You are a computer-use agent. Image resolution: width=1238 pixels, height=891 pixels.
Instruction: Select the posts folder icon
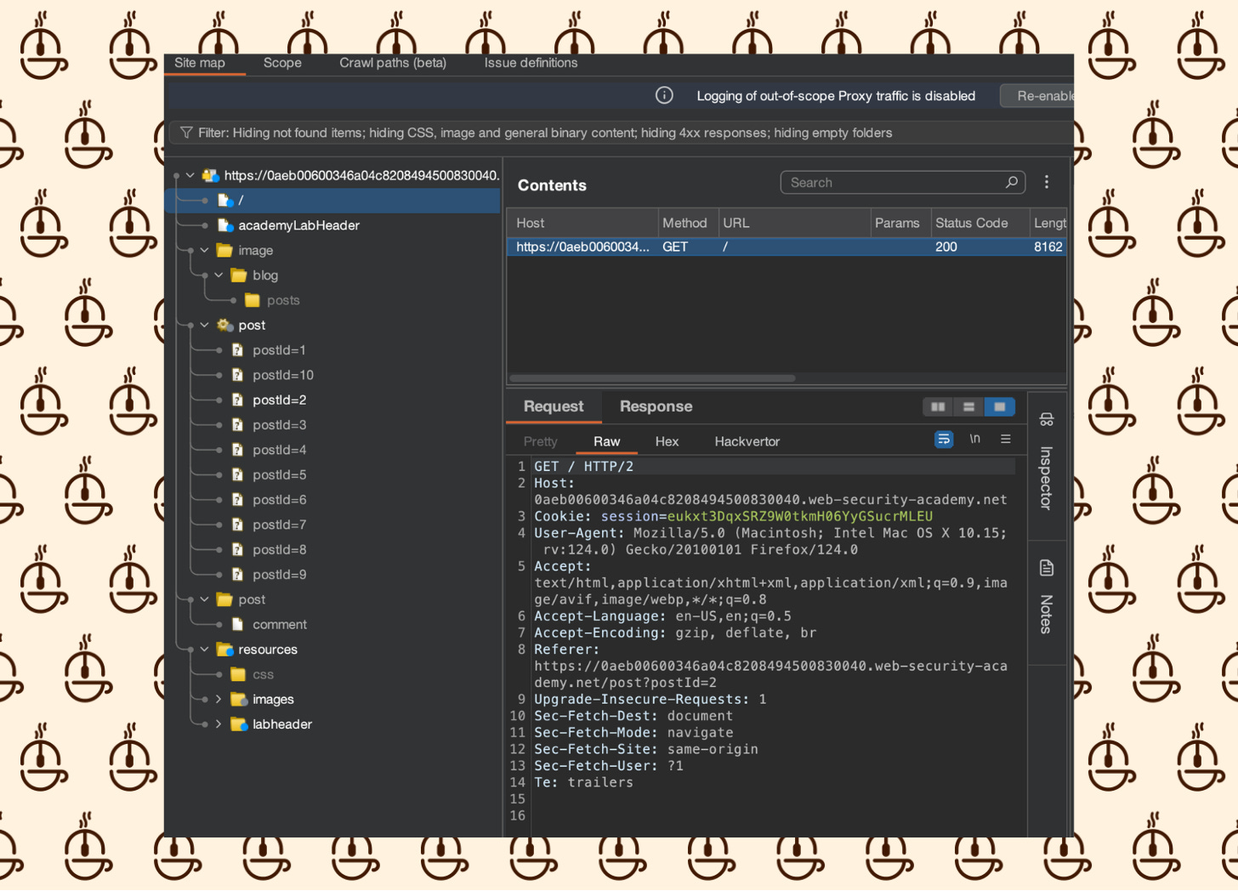click(x=253, y=300)
